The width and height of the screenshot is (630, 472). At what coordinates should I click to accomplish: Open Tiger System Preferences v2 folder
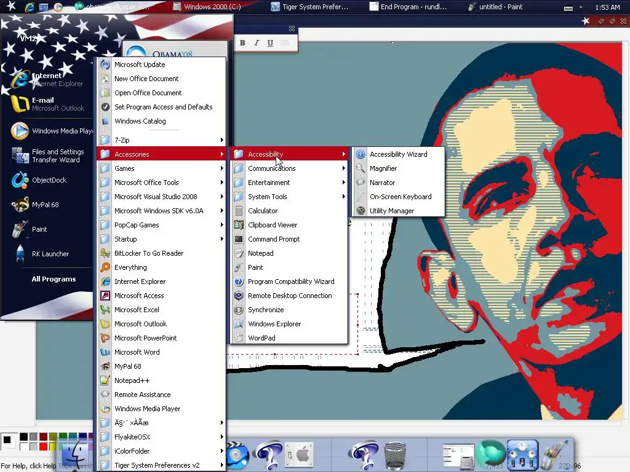[x=162, y=465]
